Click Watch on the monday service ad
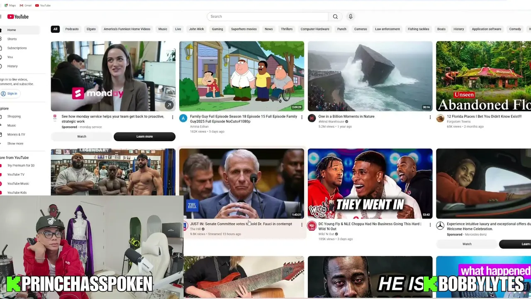531x299 pixels. 82,137
